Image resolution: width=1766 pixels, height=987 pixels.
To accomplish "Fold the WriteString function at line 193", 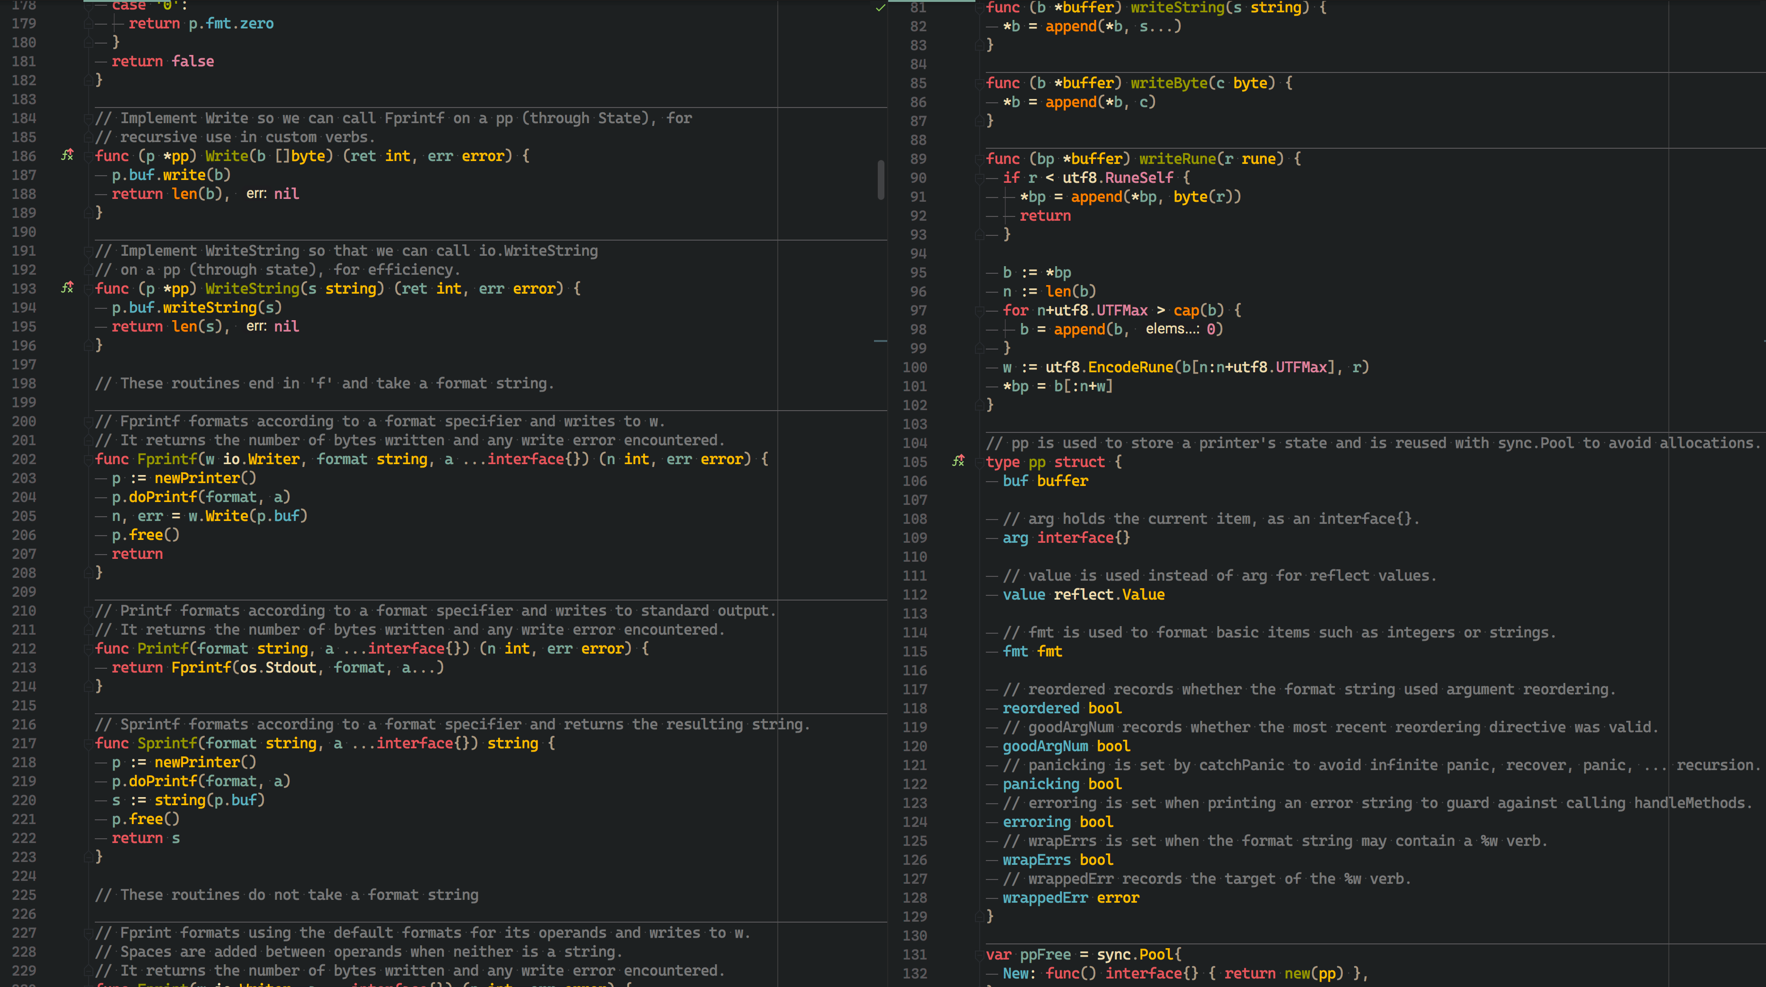I will (x=88, y=289).
